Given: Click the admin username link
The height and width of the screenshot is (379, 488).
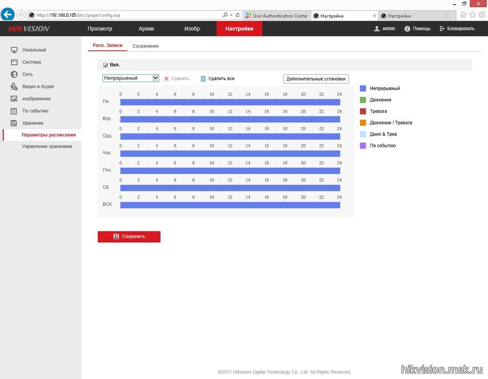Looking at the screenshot, I should (389, 28).
